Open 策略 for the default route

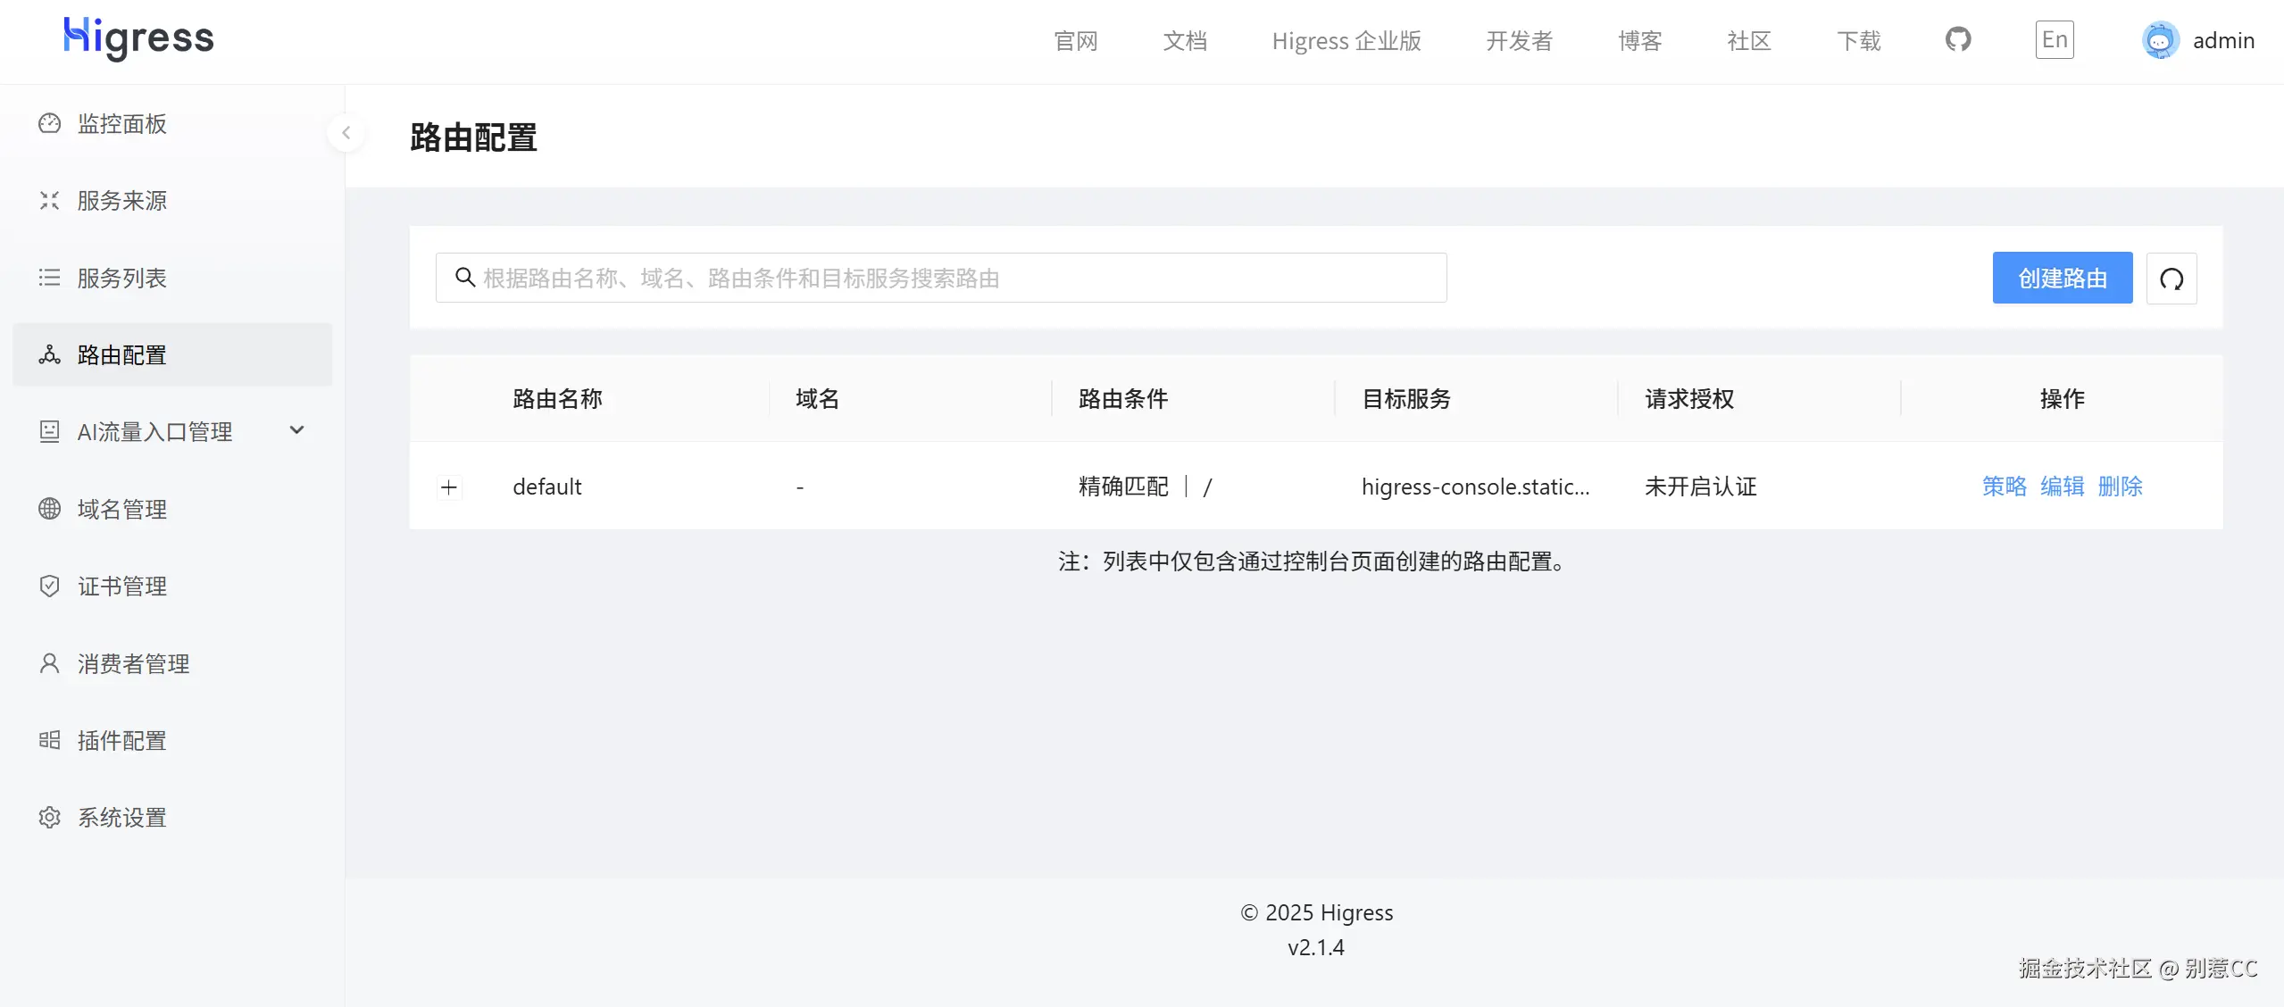tap(2004, 487)
